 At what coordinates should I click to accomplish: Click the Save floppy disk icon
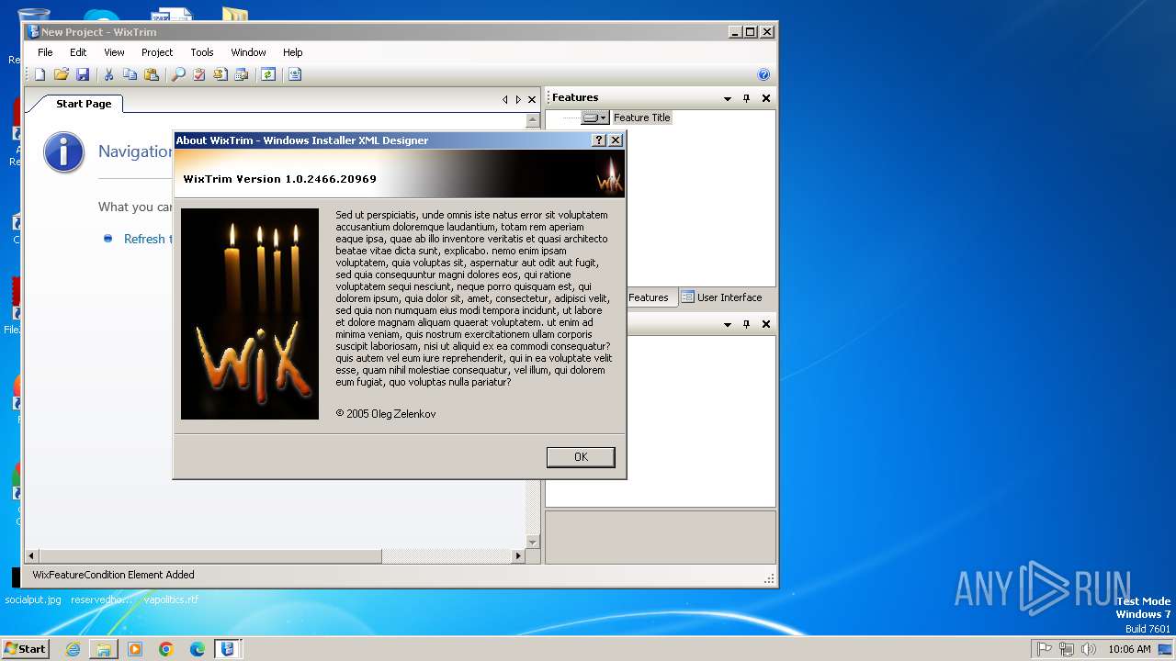click(83, 74)
